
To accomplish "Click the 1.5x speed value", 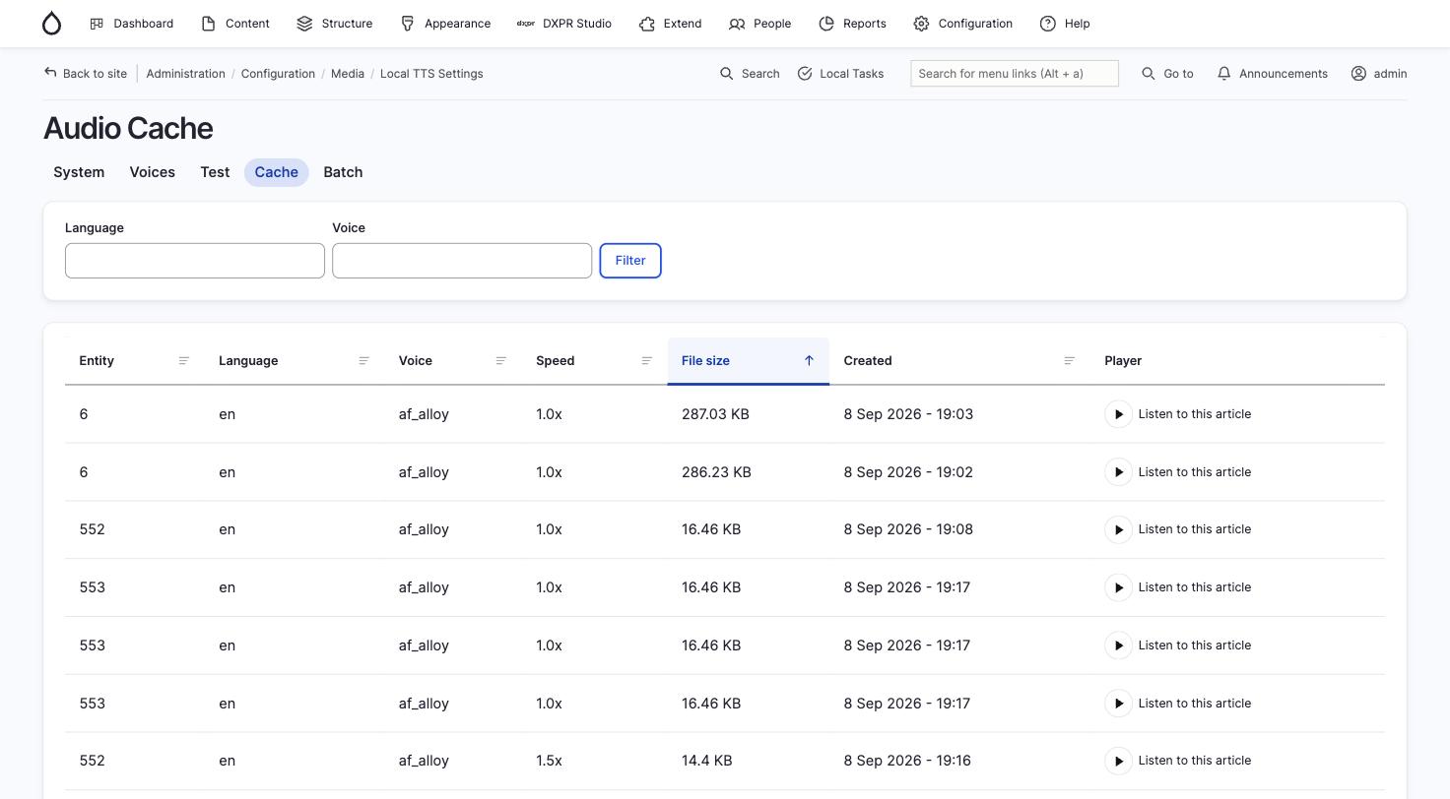I will 550,761.
